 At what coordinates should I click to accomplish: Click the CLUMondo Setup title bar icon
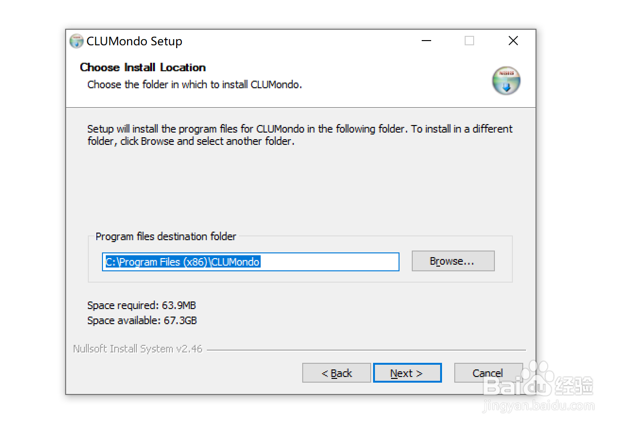(76, 41)
